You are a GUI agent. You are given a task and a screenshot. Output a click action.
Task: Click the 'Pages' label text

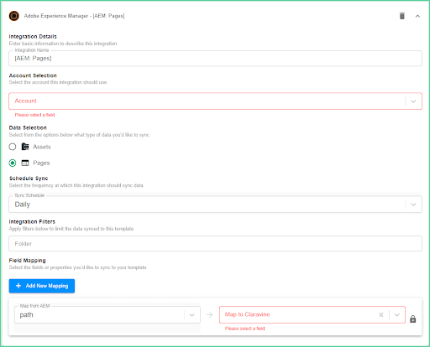(41, 163)
